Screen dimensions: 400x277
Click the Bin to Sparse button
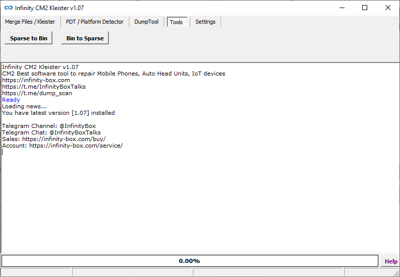[85, 38]
